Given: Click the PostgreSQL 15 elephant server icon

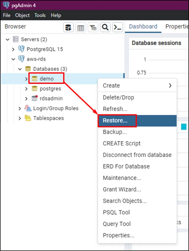Looking at the screenshot, I should (21, 49).
